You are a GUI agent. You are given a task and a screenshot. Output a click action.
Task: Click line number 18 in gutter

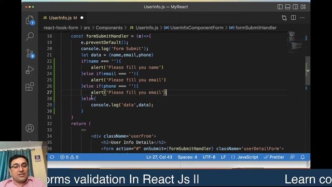[x=49, y=36]
